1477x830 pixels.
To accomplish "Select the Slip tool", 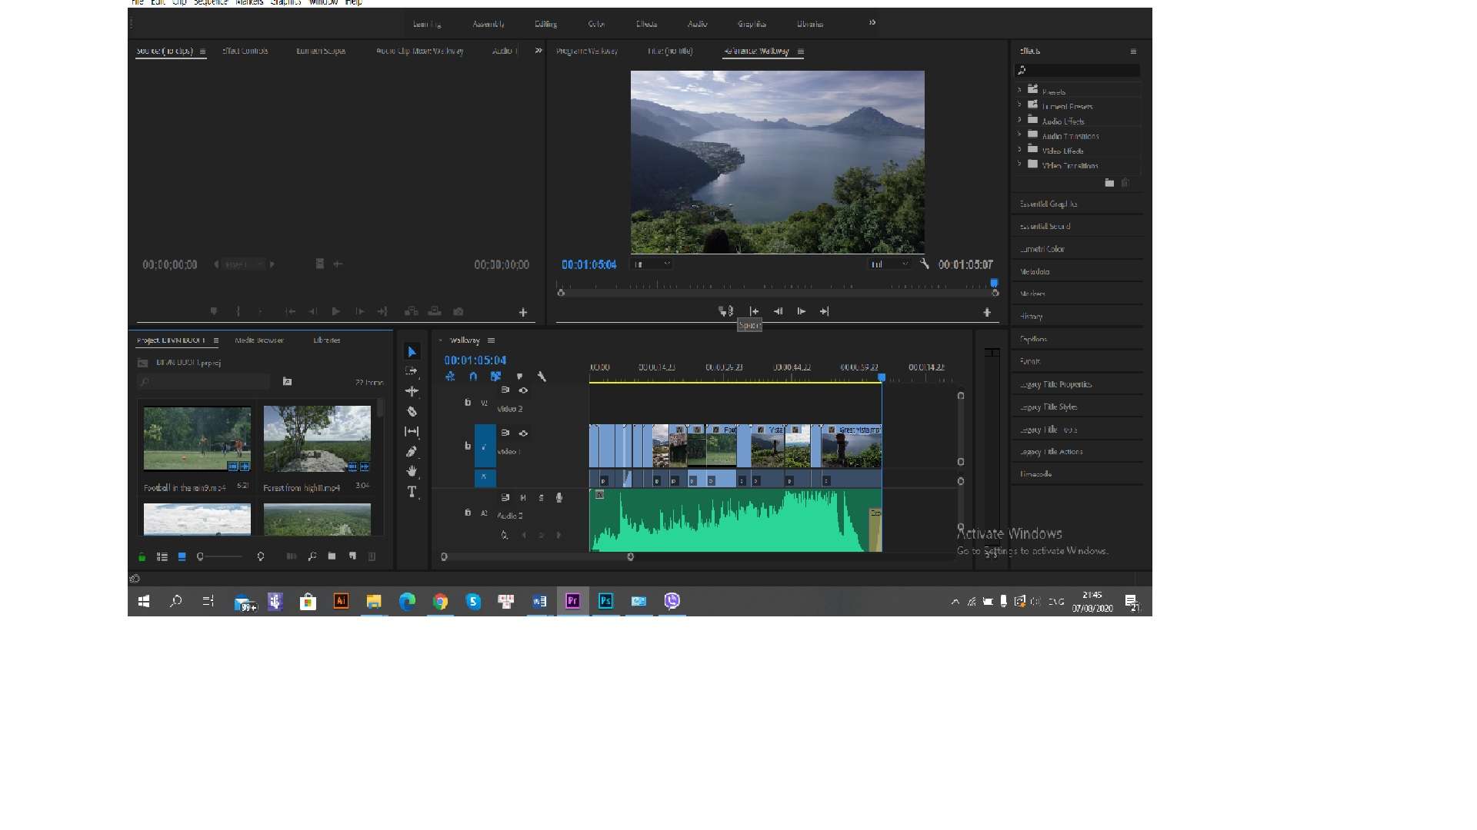I will 412,431.
